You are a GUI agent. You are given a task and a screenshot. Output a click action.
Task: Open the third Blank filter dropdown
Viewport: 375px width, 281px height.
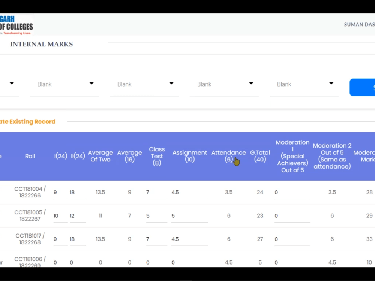(x=224, y=84)
